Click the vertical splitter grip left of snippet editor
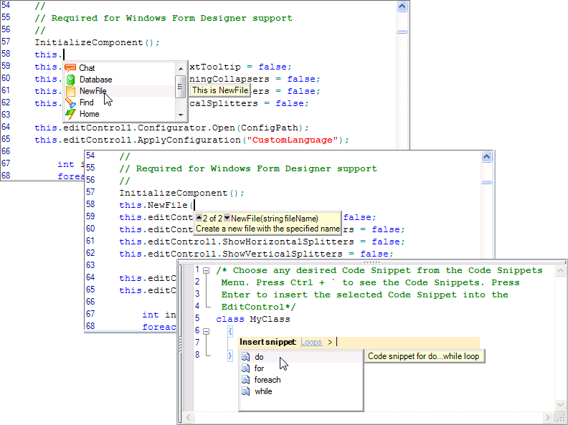Screen dimensions: 568x425 [180, 344]
